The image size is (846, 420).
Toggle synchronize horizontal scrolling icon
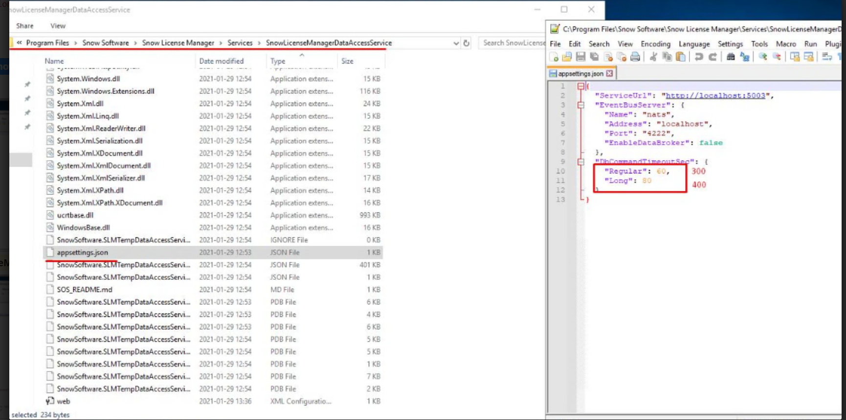pos(808,57)
